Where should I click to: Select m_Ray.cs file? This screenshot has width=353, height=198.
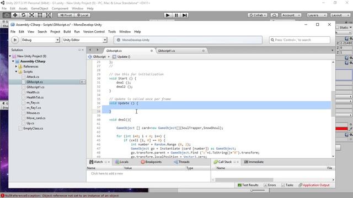33,103
